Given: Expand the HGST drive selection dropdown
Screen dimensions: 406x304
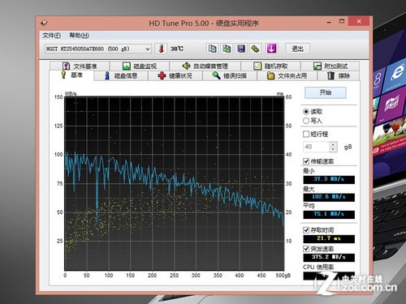Looking at the screenshot, I should tap(147, 49).
